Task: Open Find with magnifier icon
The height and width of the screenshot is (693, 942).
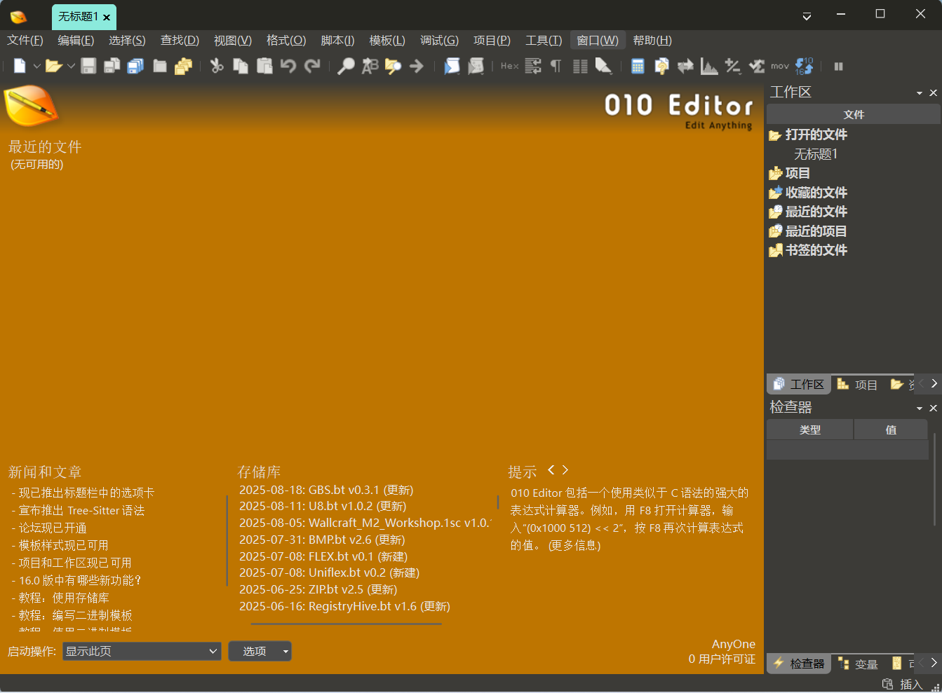Action: (346, 66)
